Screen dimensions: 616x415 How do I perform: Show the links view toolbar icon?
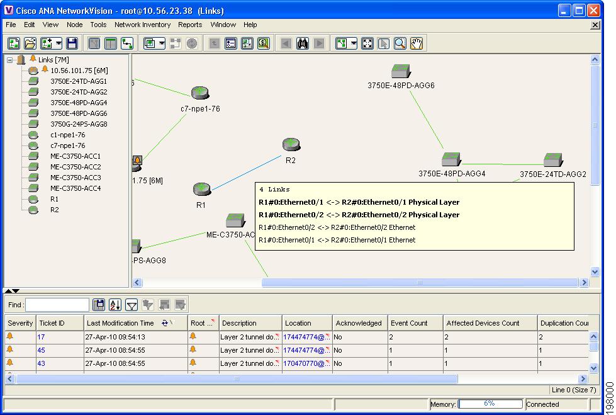pyautogui.click(x=127, y=43)
